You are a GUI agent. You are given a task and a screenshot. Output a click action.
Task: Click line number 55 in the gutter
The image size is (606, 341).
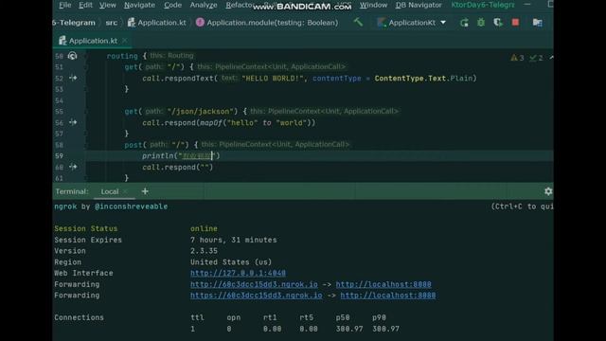(59, 112)
